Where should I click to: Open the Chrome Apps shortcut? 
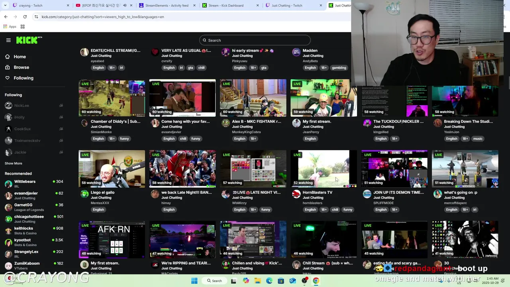tap(10, 27)
